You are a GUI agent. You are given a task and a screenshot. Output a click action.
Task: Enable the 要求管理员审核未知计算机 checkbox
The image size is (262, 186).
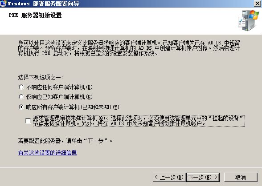[28, 121]
